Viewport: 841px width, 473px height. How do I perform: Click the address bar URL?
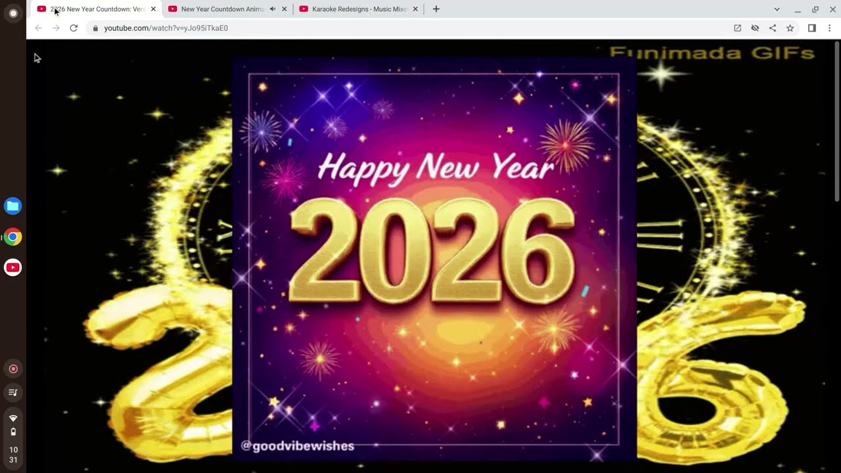pos(166,28)
